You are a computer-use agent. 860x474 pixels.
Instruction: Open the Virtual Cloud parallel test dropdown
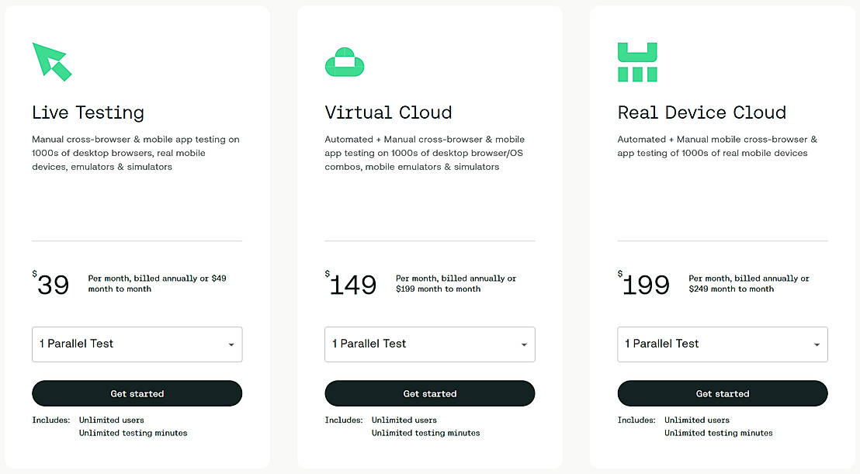[430, 344]
